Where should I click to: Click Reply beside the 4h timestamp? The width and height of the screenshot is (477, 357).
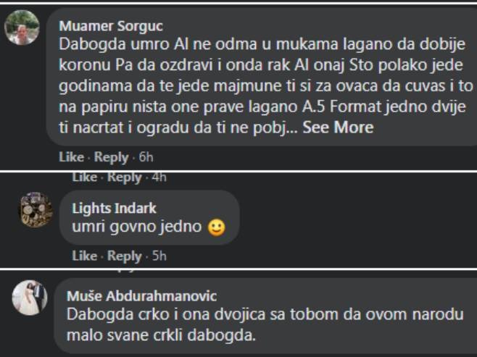coord(125,177)
